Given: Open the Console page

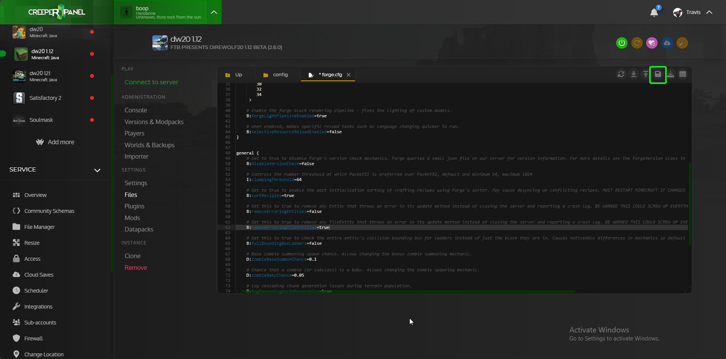Looking at the screenshot, I should [136, 110].
